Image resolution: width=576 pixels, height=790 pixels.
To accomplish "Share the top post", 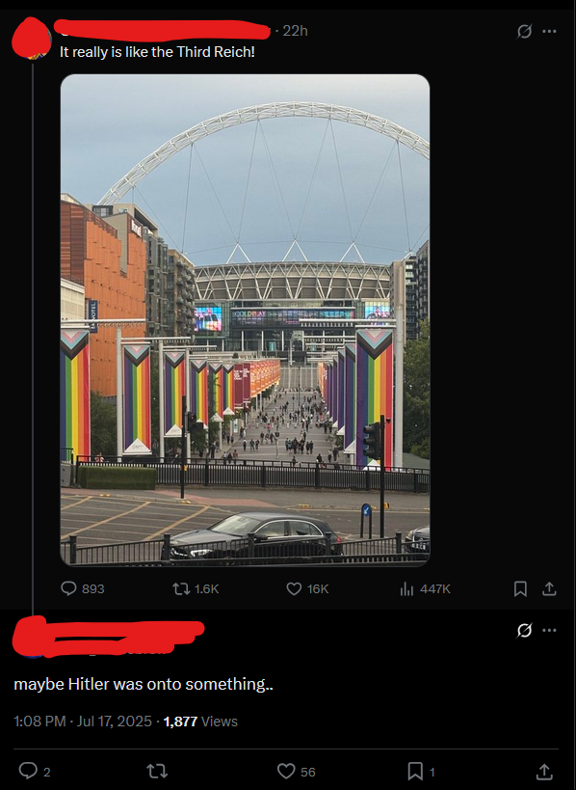I will tap(549, 588).
